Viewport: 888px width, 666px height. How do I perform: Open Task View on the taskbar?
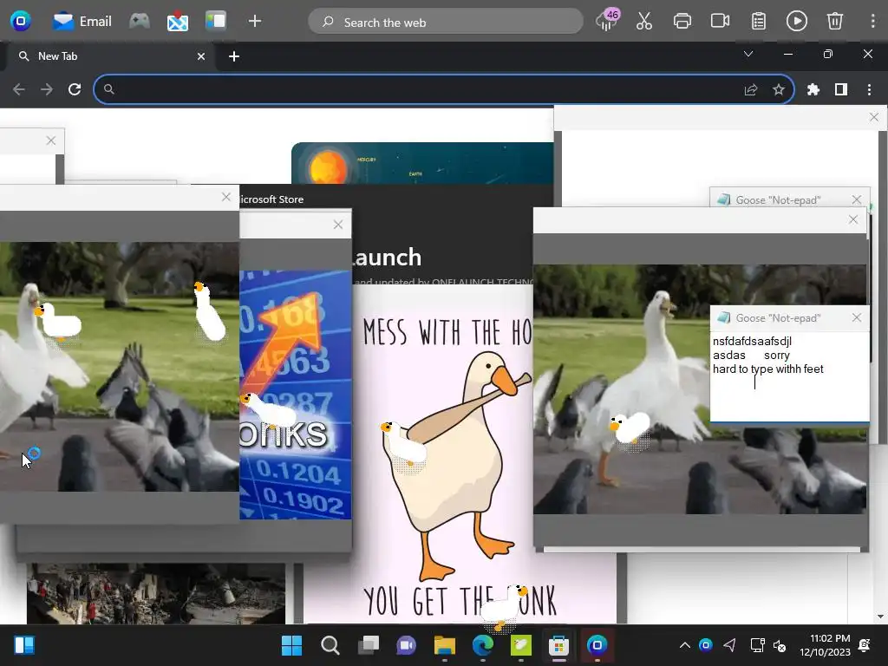(369, 645)
